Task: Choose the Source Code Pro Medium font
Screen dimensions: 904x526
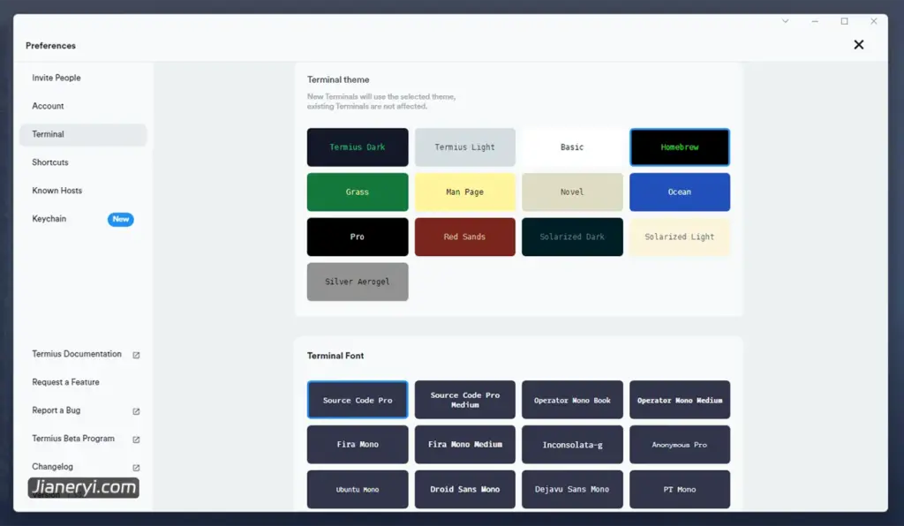Action: point(464,400)
